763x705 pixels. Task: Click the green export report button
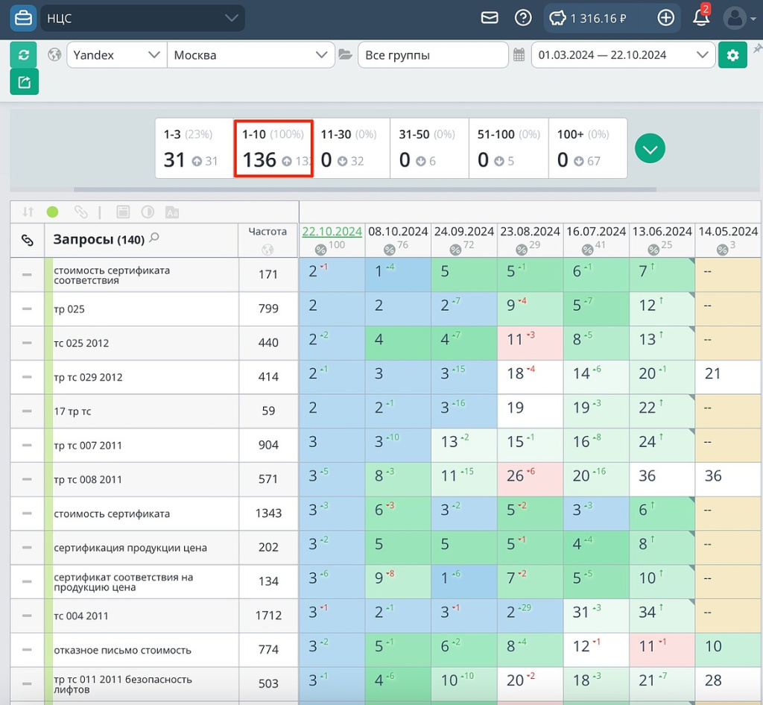(24, 82)
